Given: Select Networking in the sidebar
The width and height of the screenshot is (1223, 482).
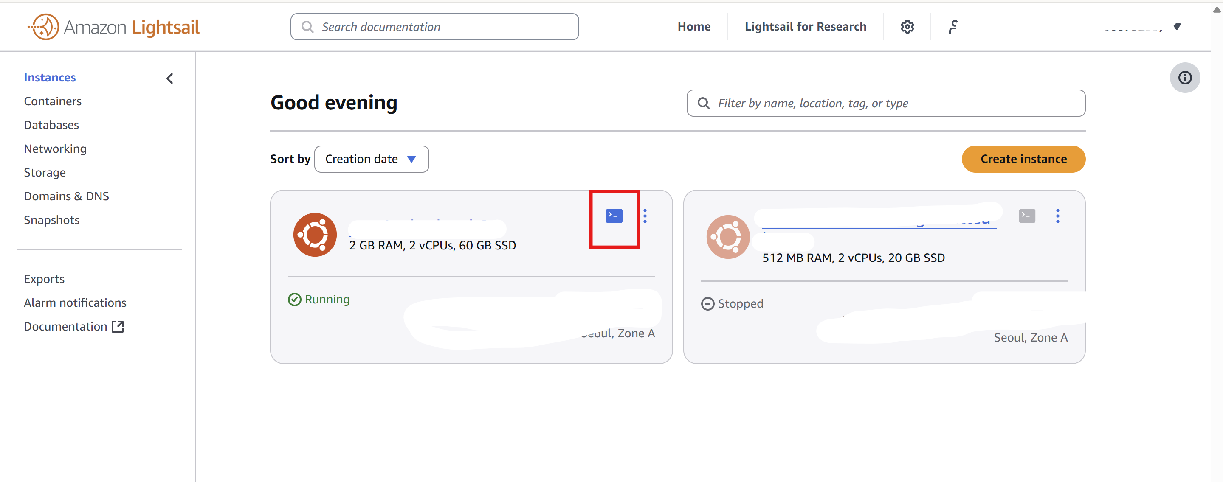Looking at the screenshot, I should point(55,149).
